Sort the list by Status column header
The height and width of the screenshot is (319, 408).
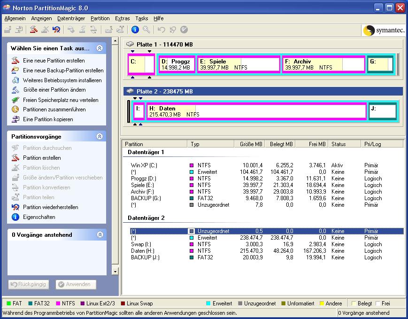(x=344, y=144)
